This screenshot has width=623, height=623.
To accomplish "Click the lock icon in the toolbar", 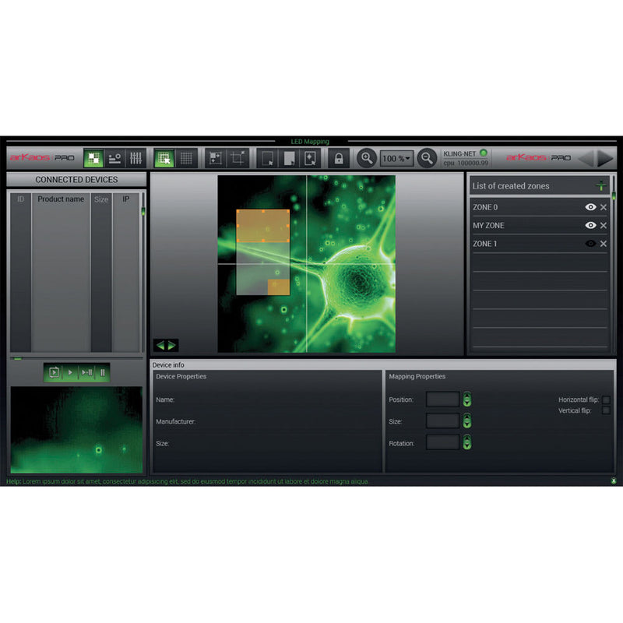I will pyautogui.click(x=338, y=158).
